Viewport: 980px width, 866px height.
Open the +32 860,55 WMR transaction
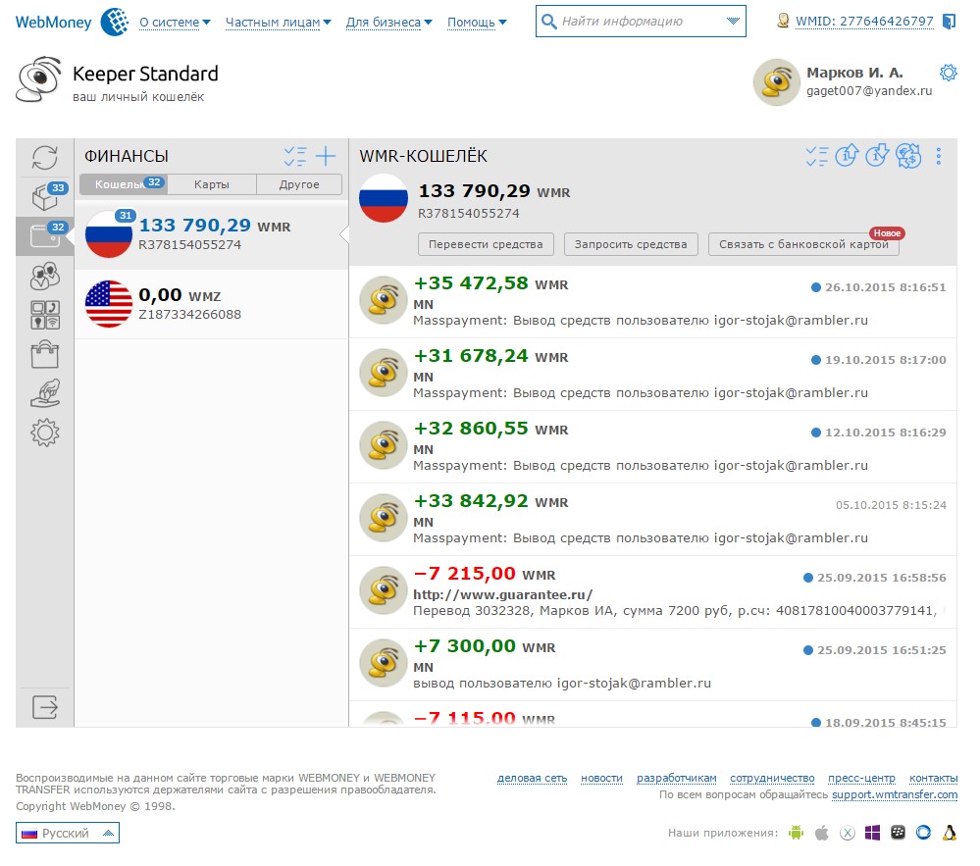click(652, 447)
